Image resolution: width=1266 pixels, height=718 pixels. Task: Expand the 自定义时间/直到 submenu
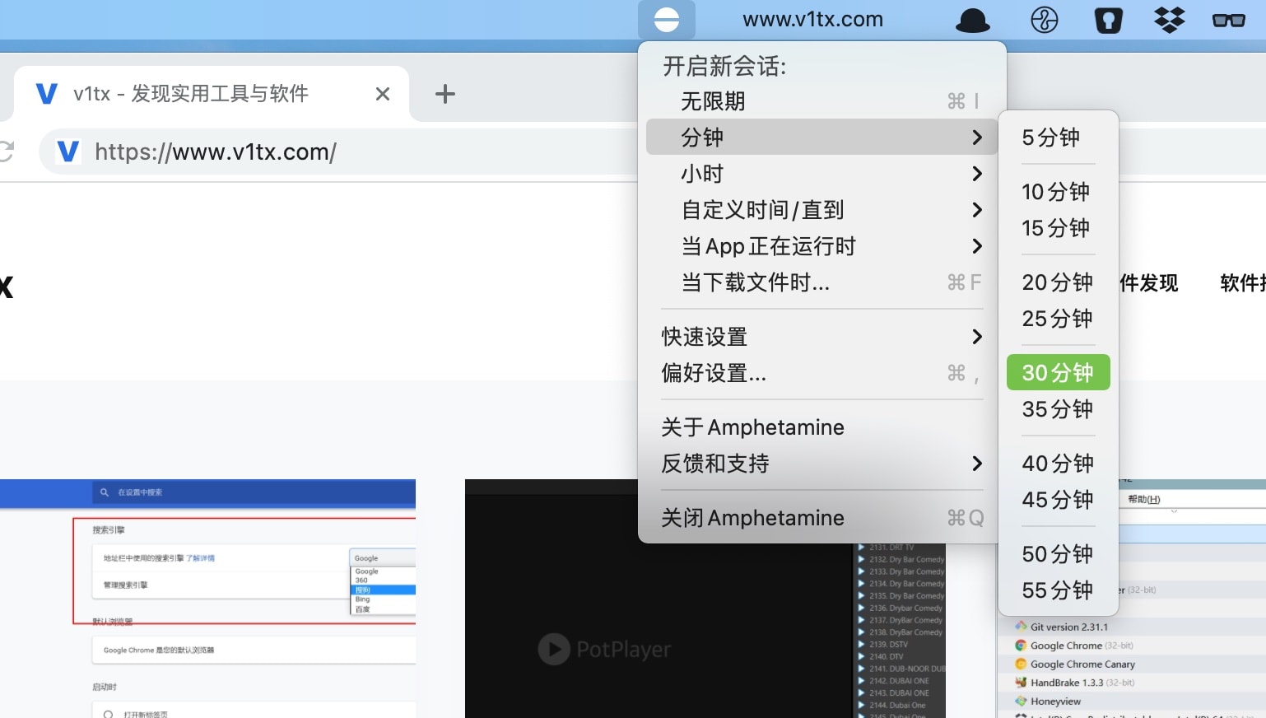pos(822,210)
